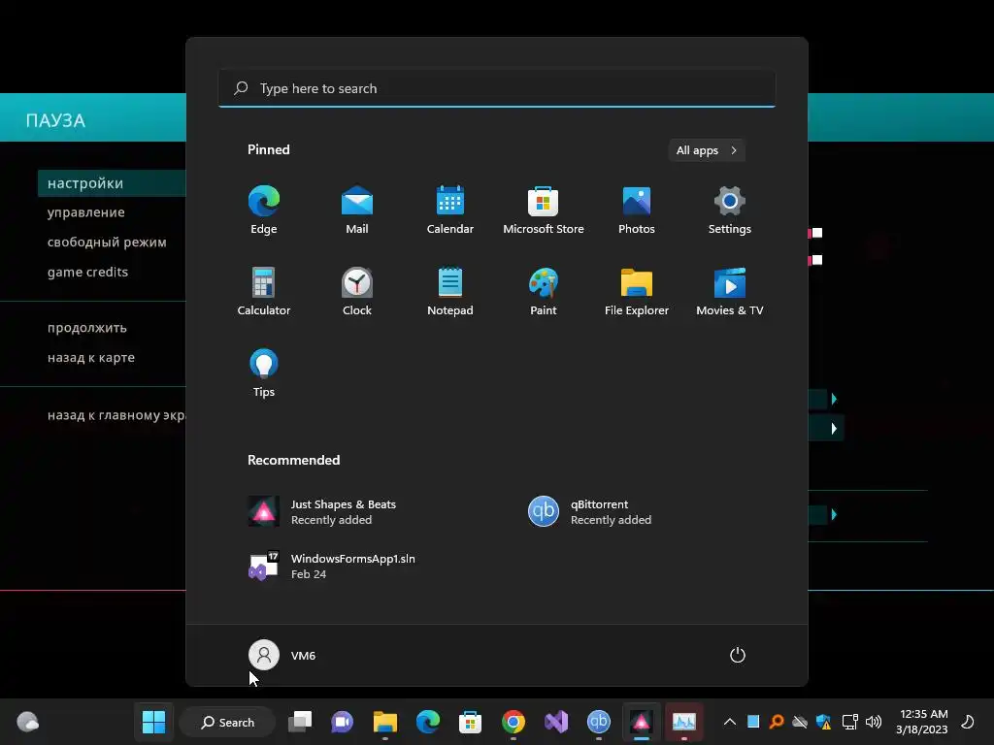Open the volume speaker tray icon

tap(874, 722)
